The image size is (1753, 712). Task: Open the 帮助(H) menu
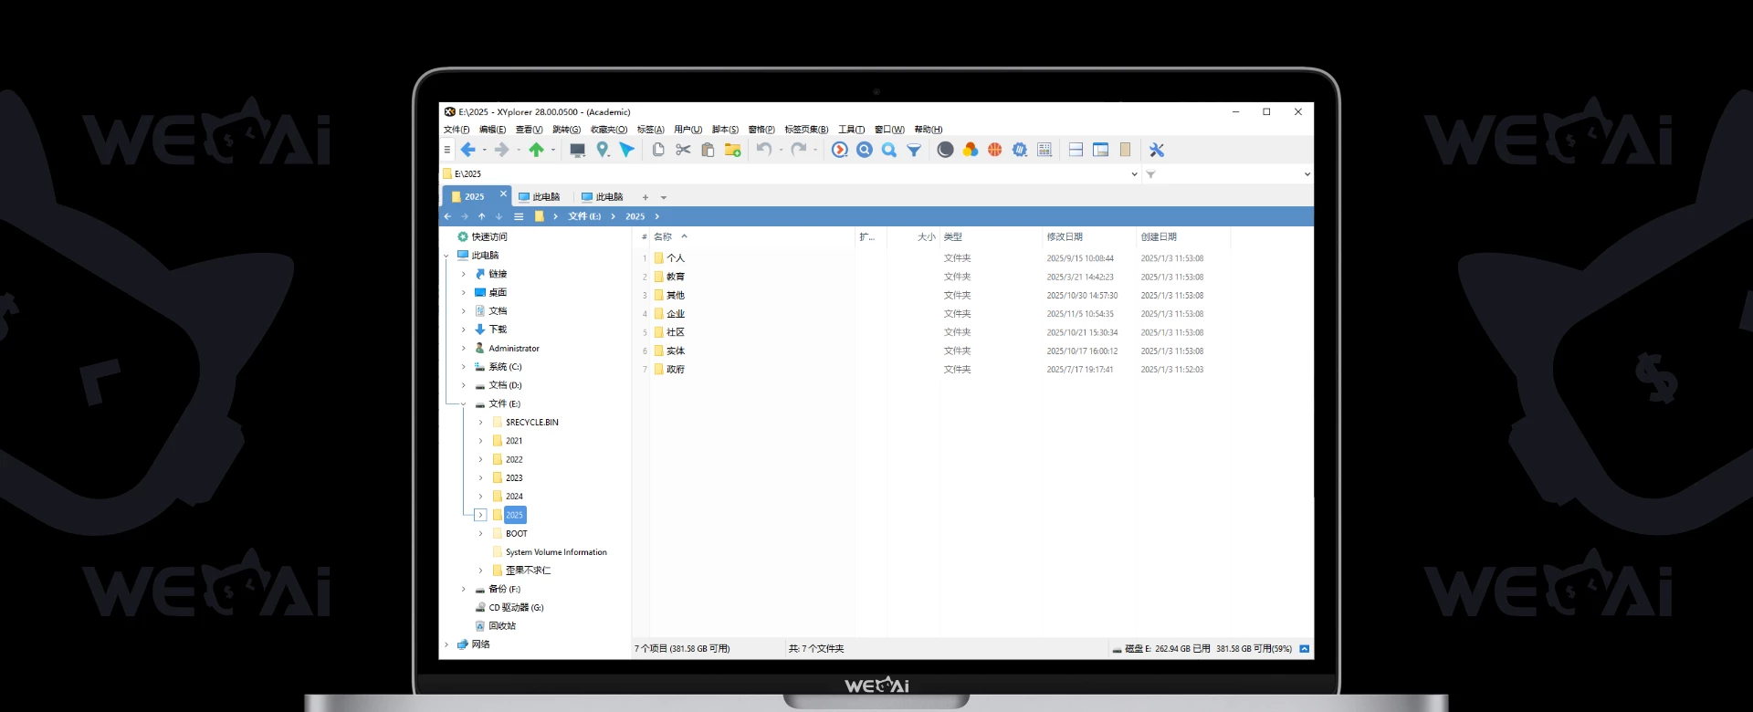(x=929, y=130)
